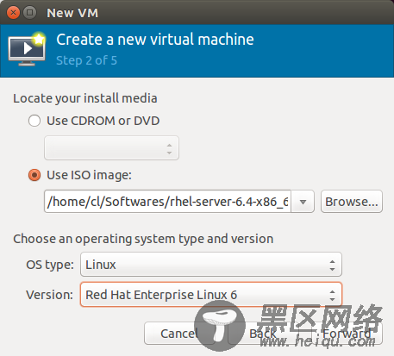This screenshot has height=356, width=394.
Task: Click the Cancel button
Action: coord(179,334)
